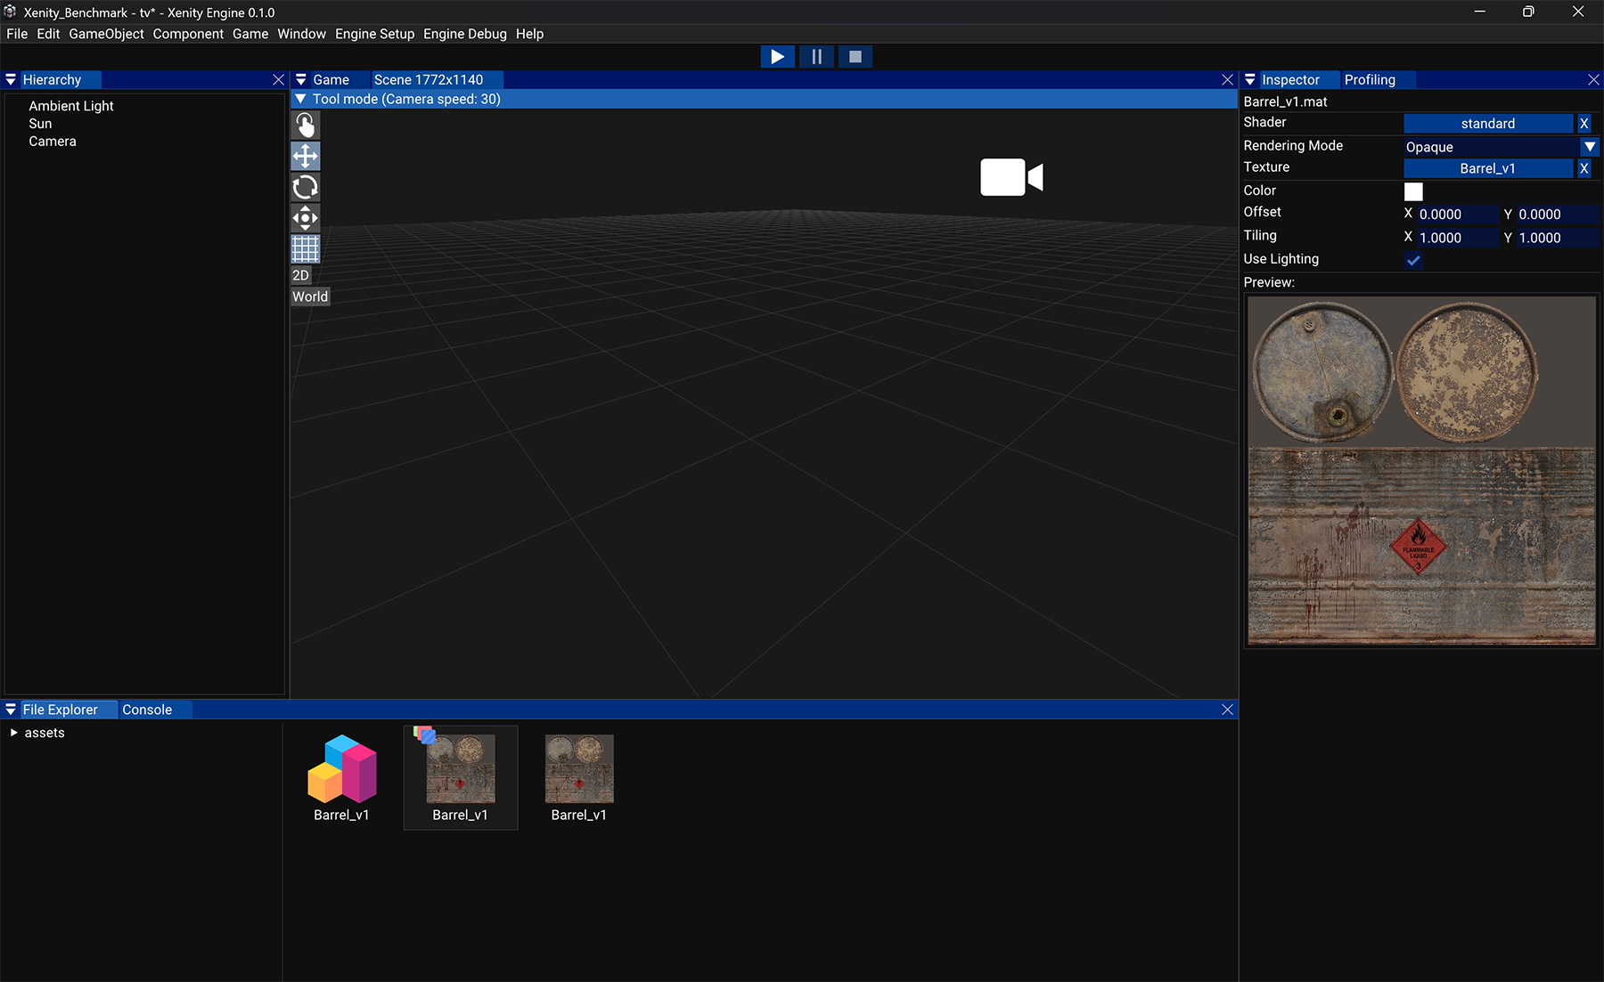1604x982 pixels.
Task: Expand the assets folder tree
Action: (x=13, y=733)
